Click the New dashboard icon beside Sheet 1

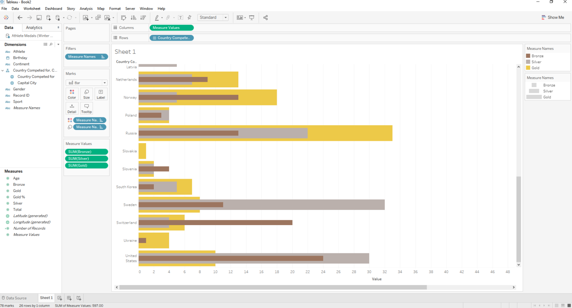pyautogui.click(x=69, y=298)
